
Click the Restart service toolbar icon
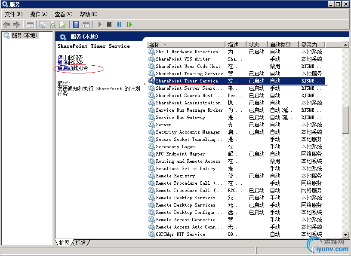coord(129,24)
